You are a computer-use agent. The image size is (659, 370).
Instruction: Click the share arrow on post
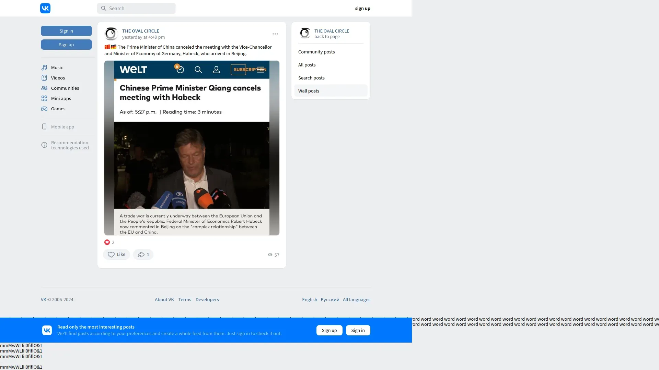(x=141, y=255)
